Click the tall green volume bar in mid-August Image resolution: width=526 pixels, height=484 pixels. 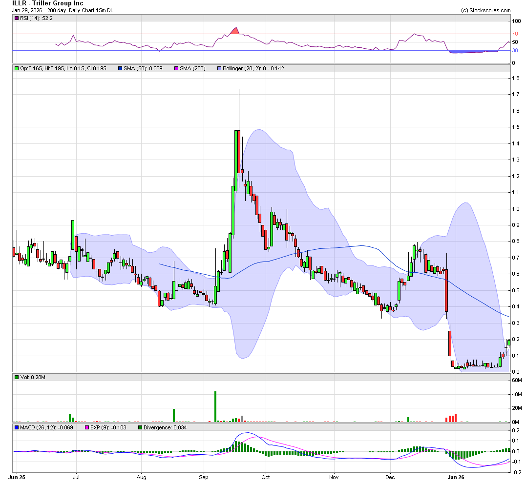click(174, 416)
